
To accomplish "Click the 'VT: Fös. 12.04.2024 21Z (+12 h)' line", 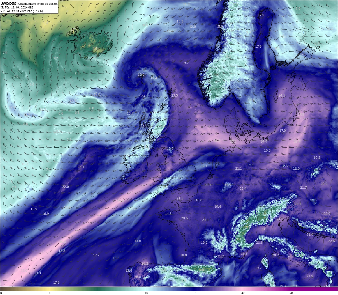I will click(x=22, y=11).
